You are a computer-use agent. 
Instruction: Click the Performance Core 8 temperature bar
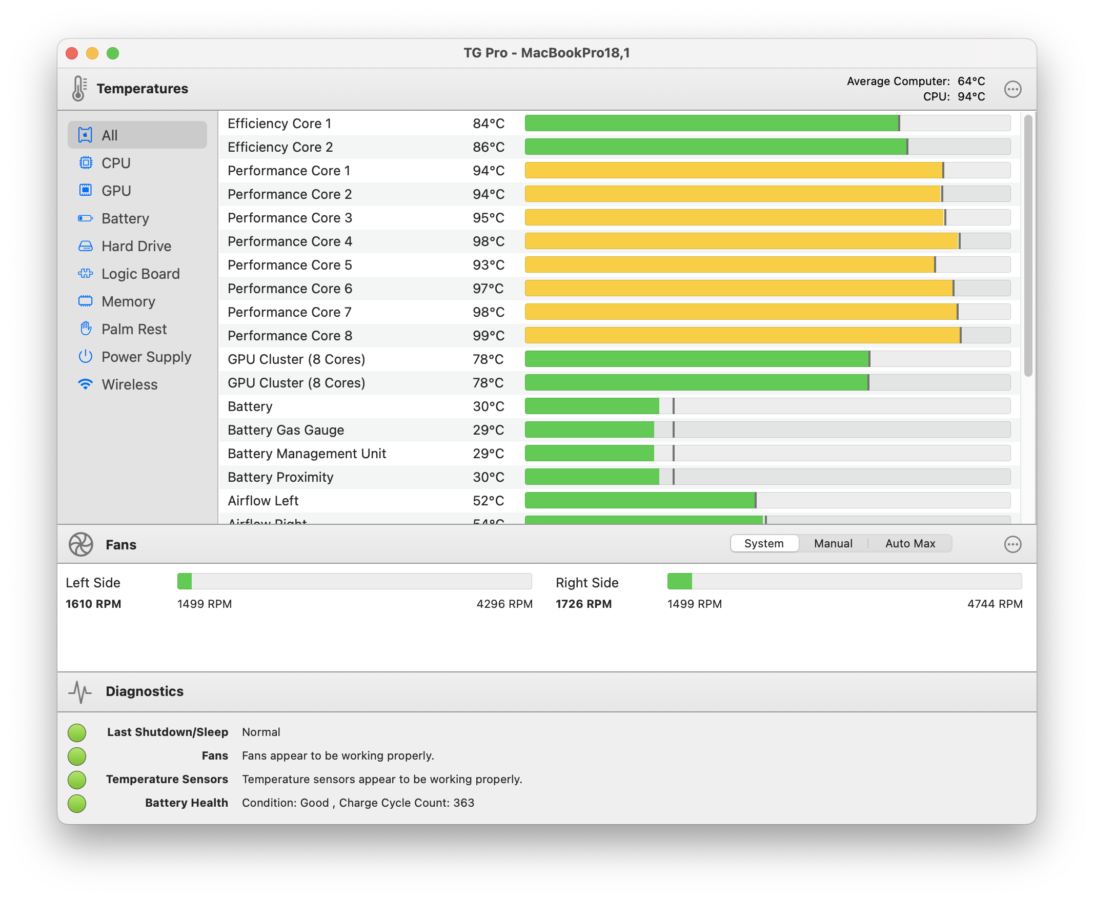(767, 335)
